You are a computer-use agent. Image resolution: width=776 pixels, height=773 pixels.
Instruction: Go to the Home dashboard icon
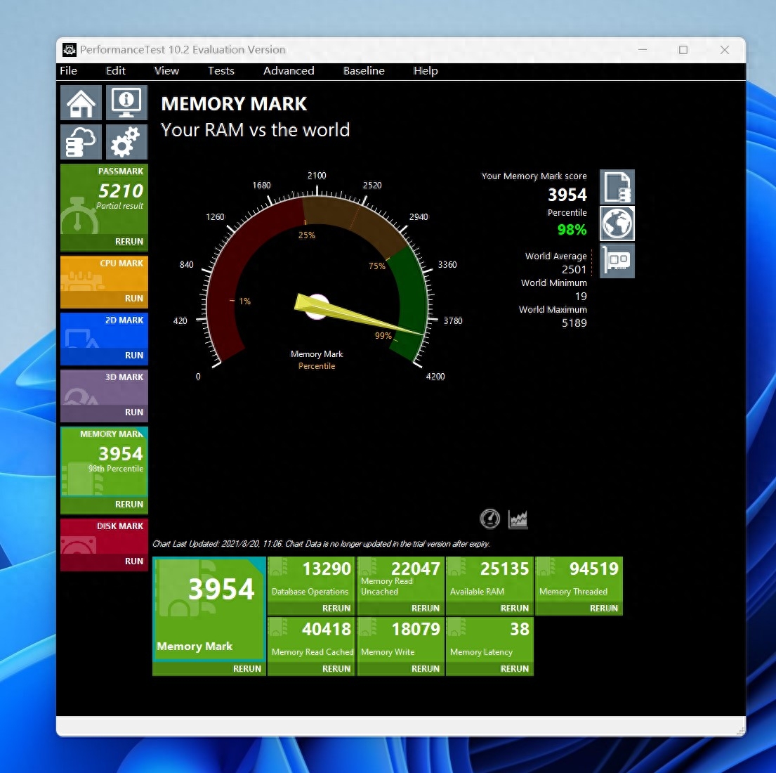tap(81, 103)
